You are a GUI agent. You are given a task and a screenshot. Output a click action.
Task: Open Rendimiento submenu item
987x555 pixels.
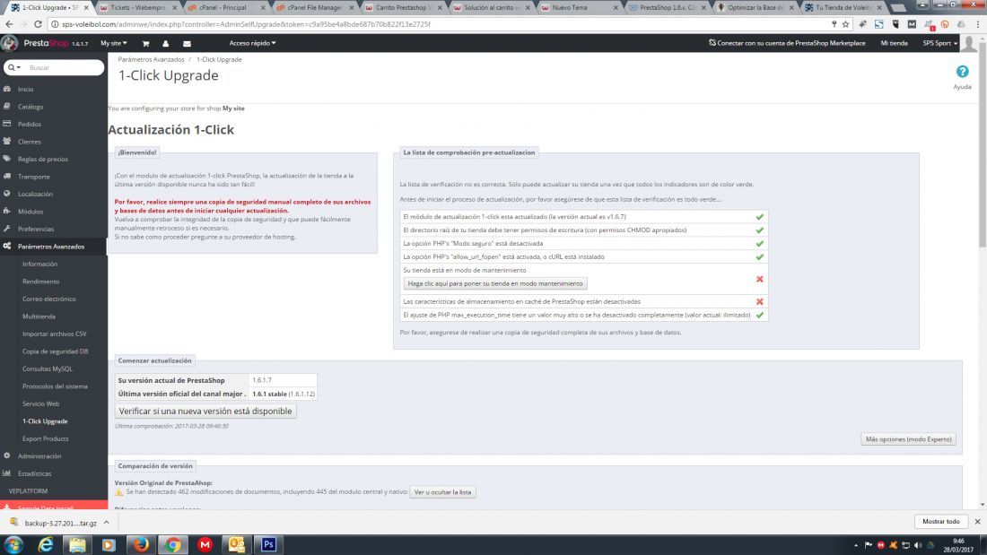(41, 282)
